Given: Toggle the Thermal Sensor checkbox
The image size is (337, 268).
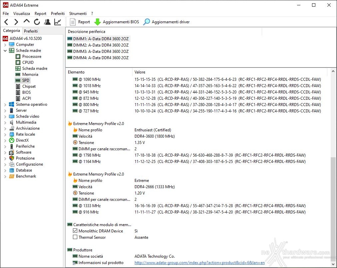Looking at the screenshot, I should pos(75,237).
